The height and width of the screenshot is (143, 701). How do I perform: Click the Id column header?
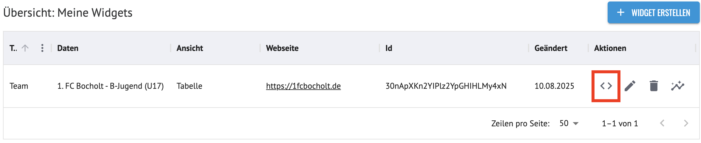click(389, 48)
